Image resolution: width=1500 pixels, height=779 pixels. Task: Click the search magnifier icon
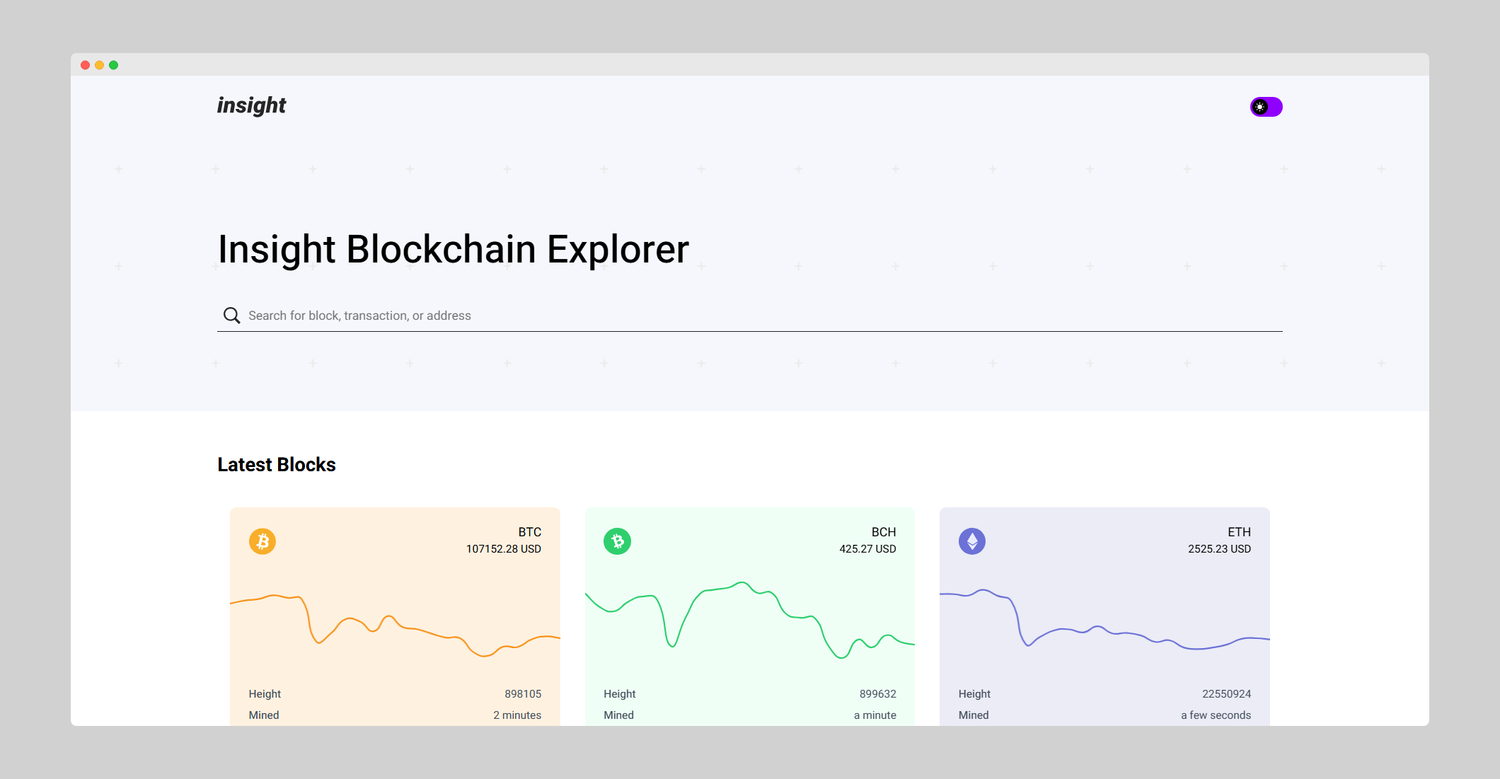coord(231,316)
